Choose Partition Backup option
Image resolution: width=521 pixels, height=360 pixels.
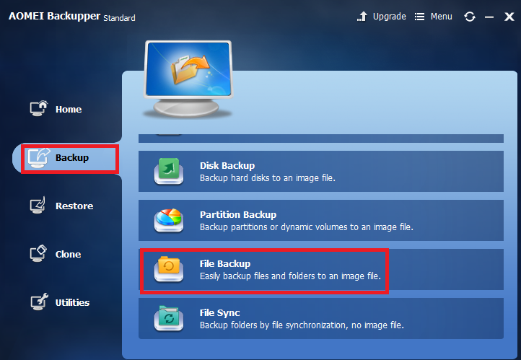click(x=321, y=220)
